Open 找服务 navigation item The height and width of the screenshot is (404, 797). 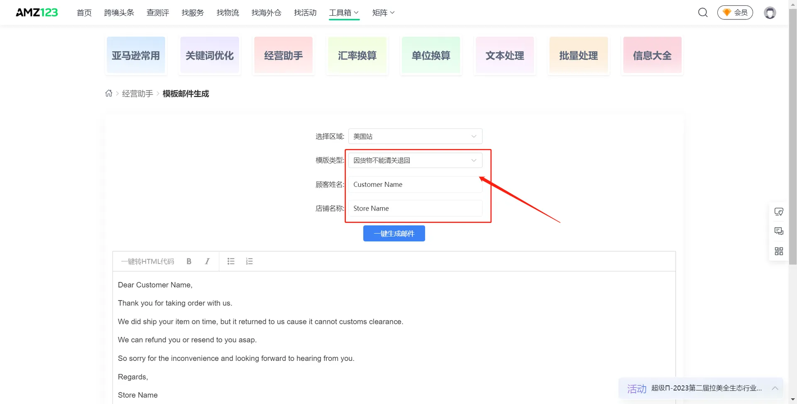pos(193,12)
